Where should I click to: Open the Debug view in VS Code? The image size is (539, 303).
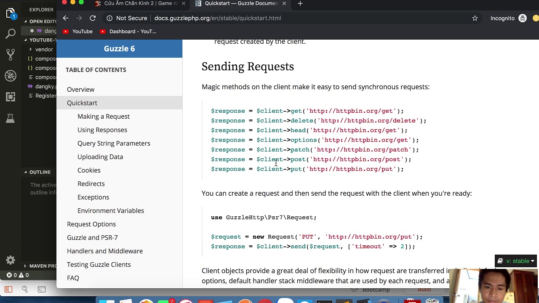point(11,76)
